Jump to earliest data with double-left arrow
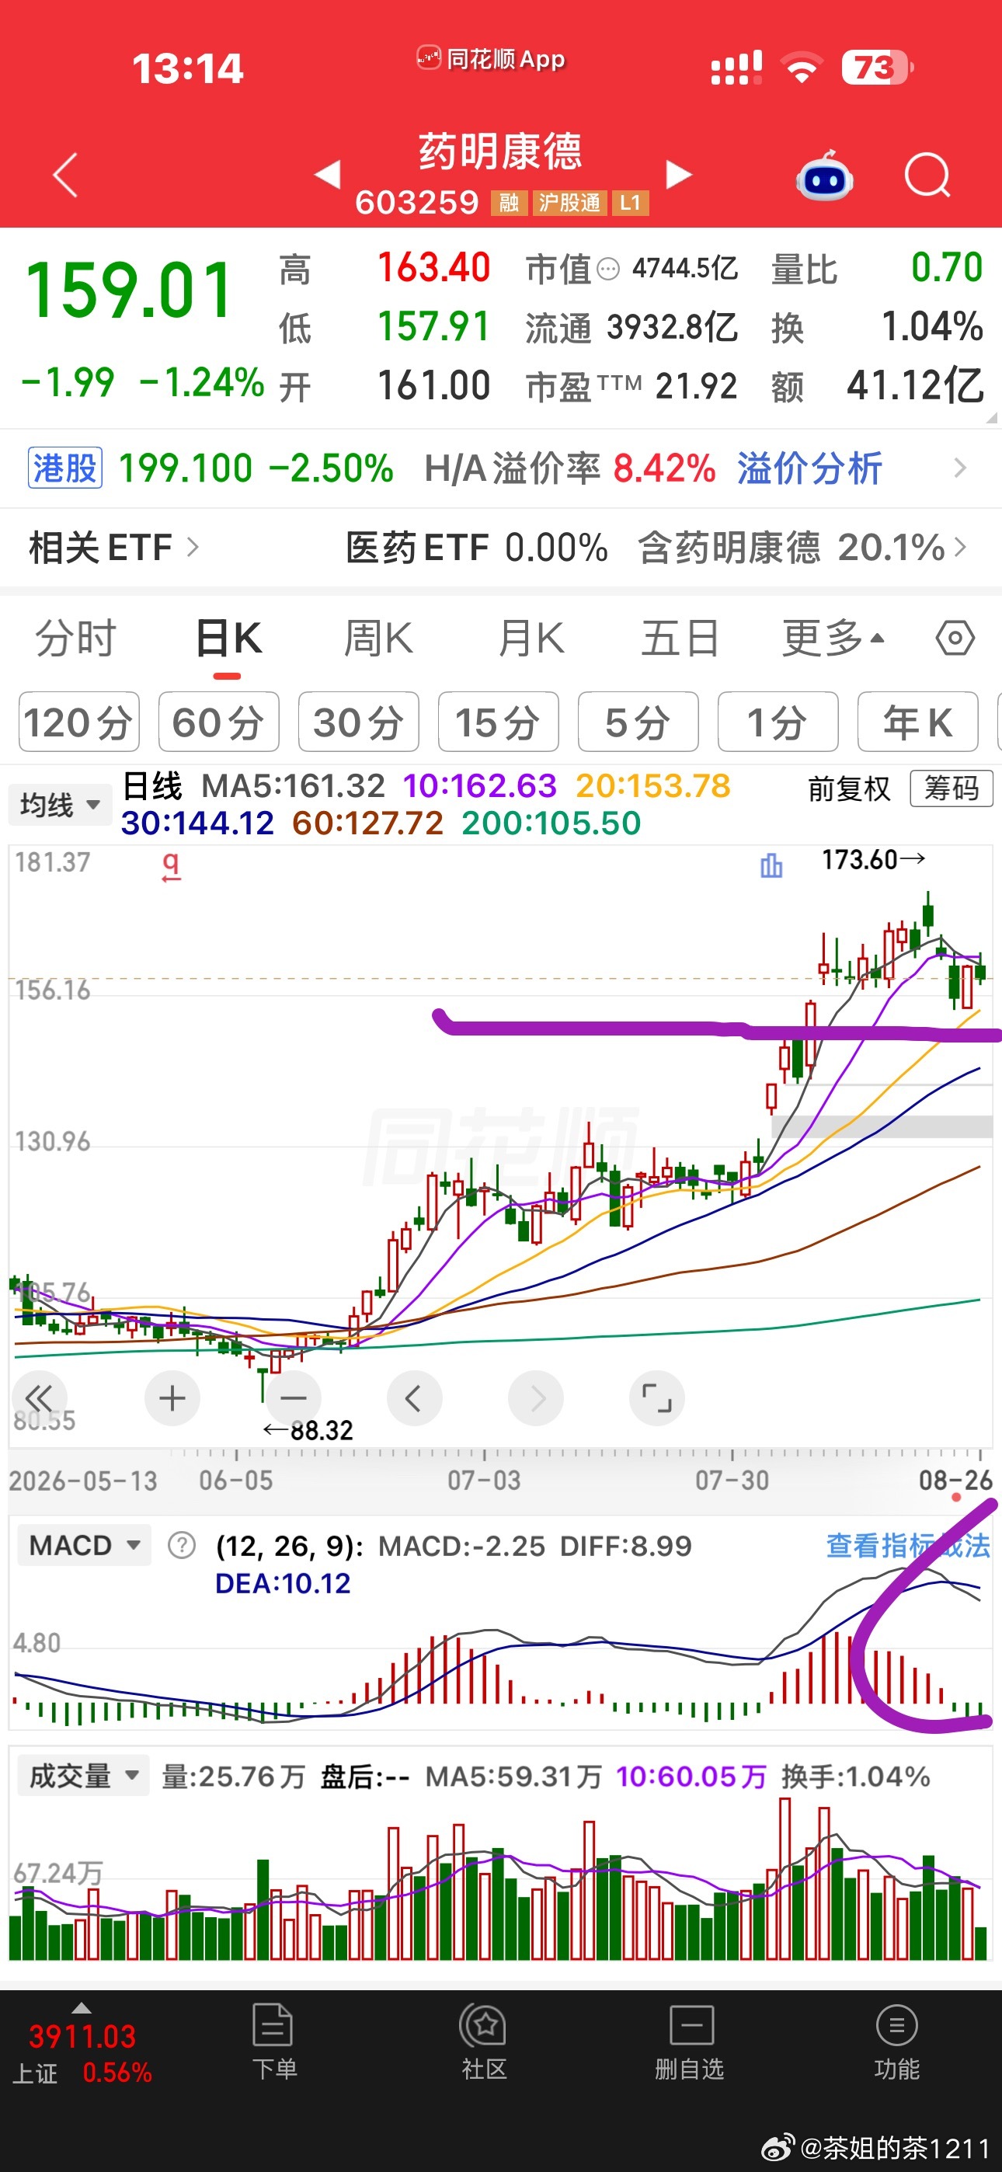Image resolution: width=1002 pixels, height=2172 pixels. [39, 1398]
